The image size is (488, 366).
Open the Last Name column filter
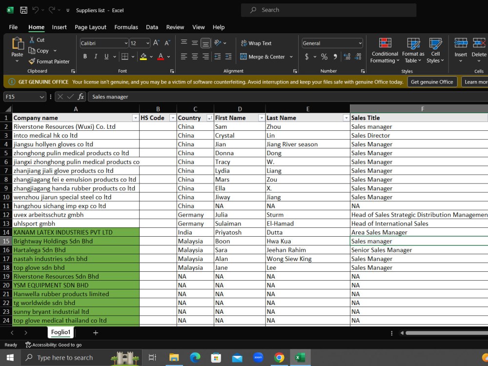[346, 118]
